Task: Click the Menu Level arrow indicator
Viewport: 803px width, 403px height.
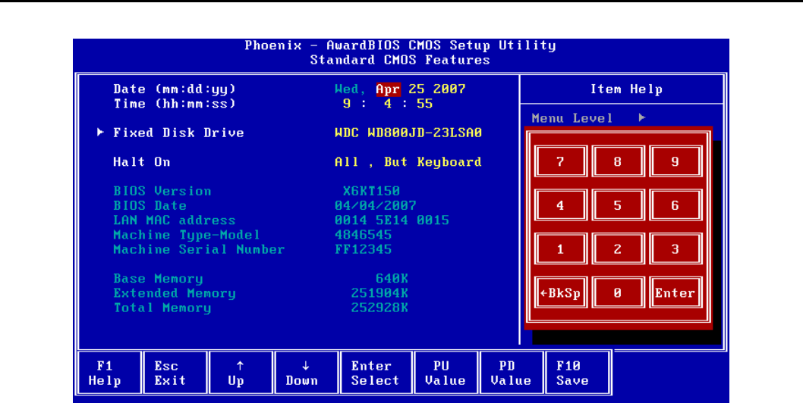Action: pyautogui.click(x=642, y=118)
